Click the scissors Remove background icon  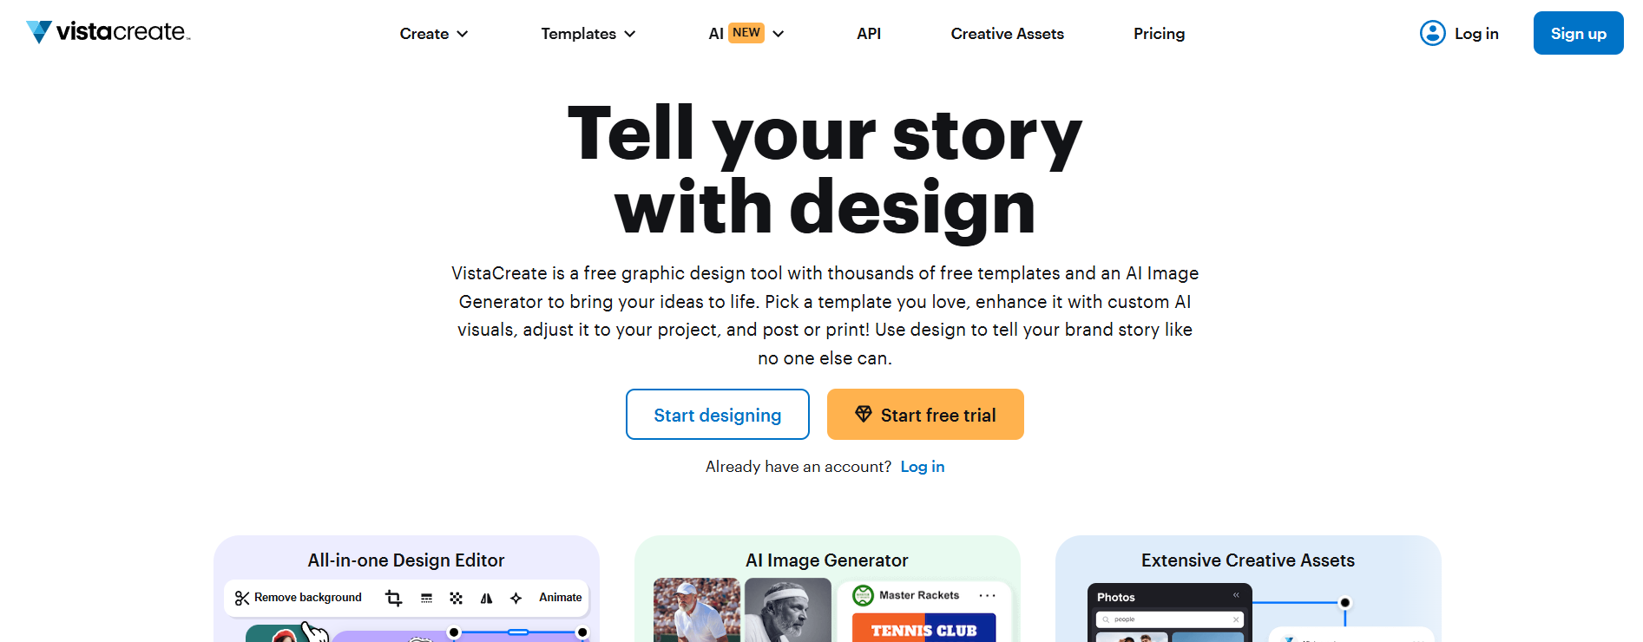coord(242,598)
